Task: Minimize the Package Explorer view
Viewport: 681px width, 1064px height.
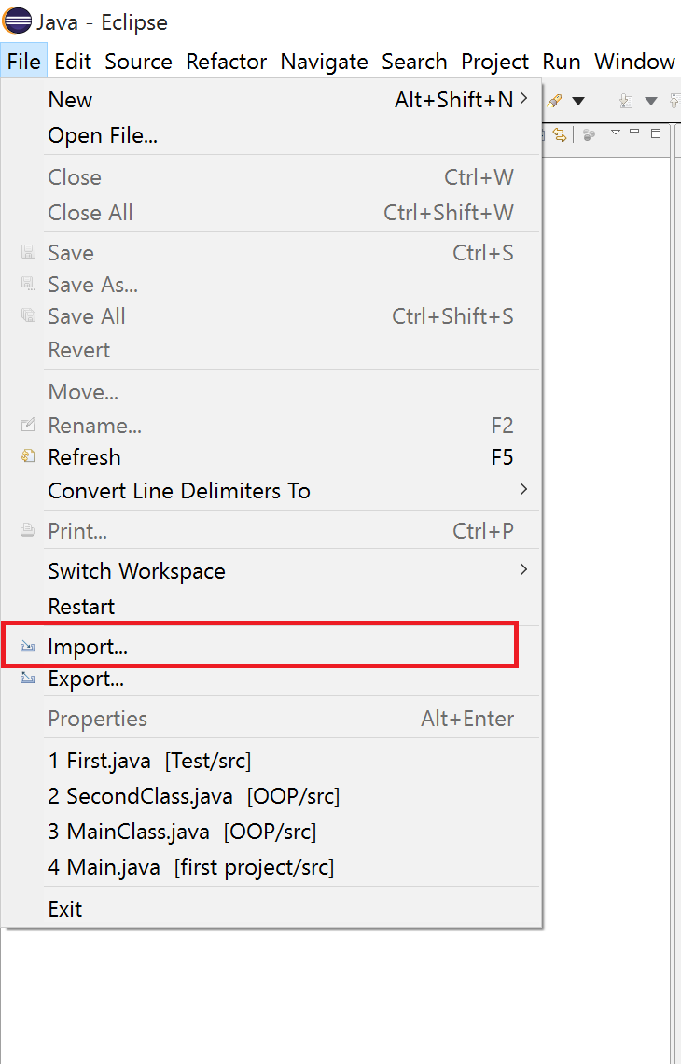Action: (634, 133)
